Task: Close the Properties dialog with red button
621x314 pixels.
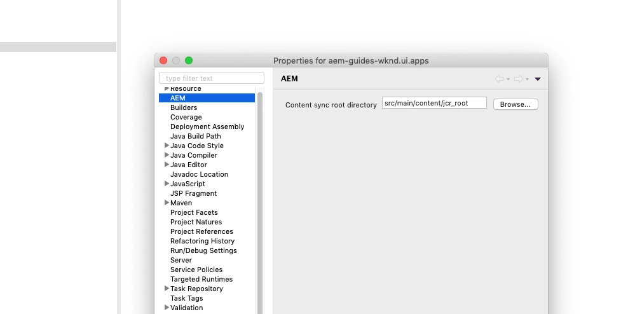Action: [163, 60]
